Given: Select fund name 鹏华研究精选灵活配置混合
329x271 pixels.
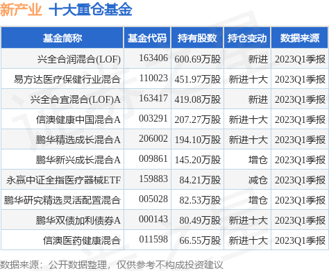Looking at the screenshot, I should pos(62,200).
